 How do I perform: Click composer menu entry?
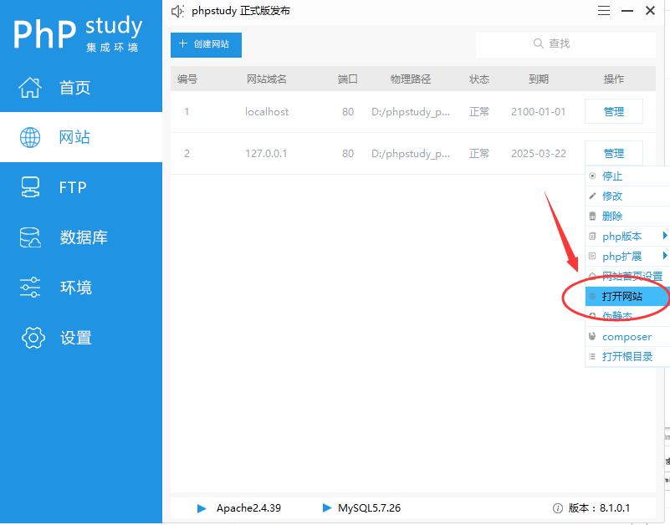click(x=627, y=337)
